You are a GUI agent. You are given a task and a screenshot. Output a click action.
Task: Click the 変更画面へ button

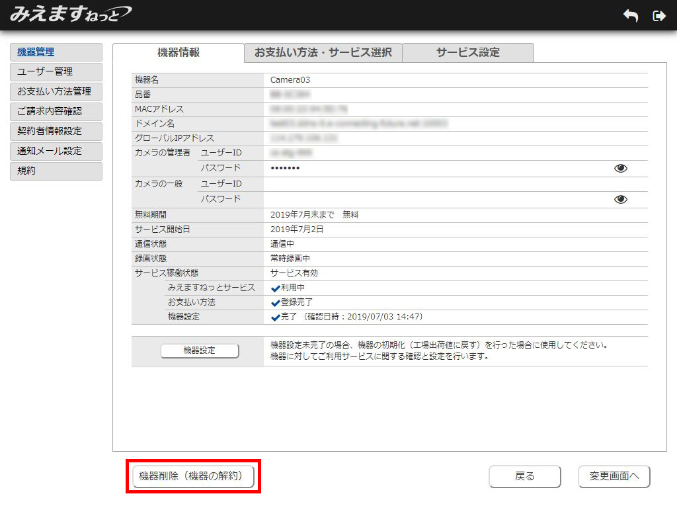pos(614,476)
